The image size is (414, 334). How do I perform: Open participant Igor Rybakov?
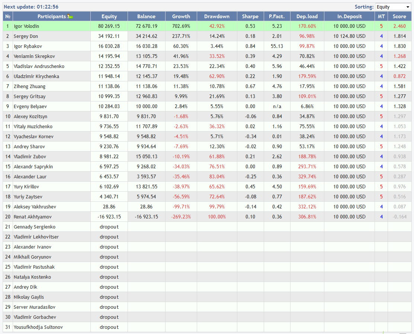pos(28,46)
